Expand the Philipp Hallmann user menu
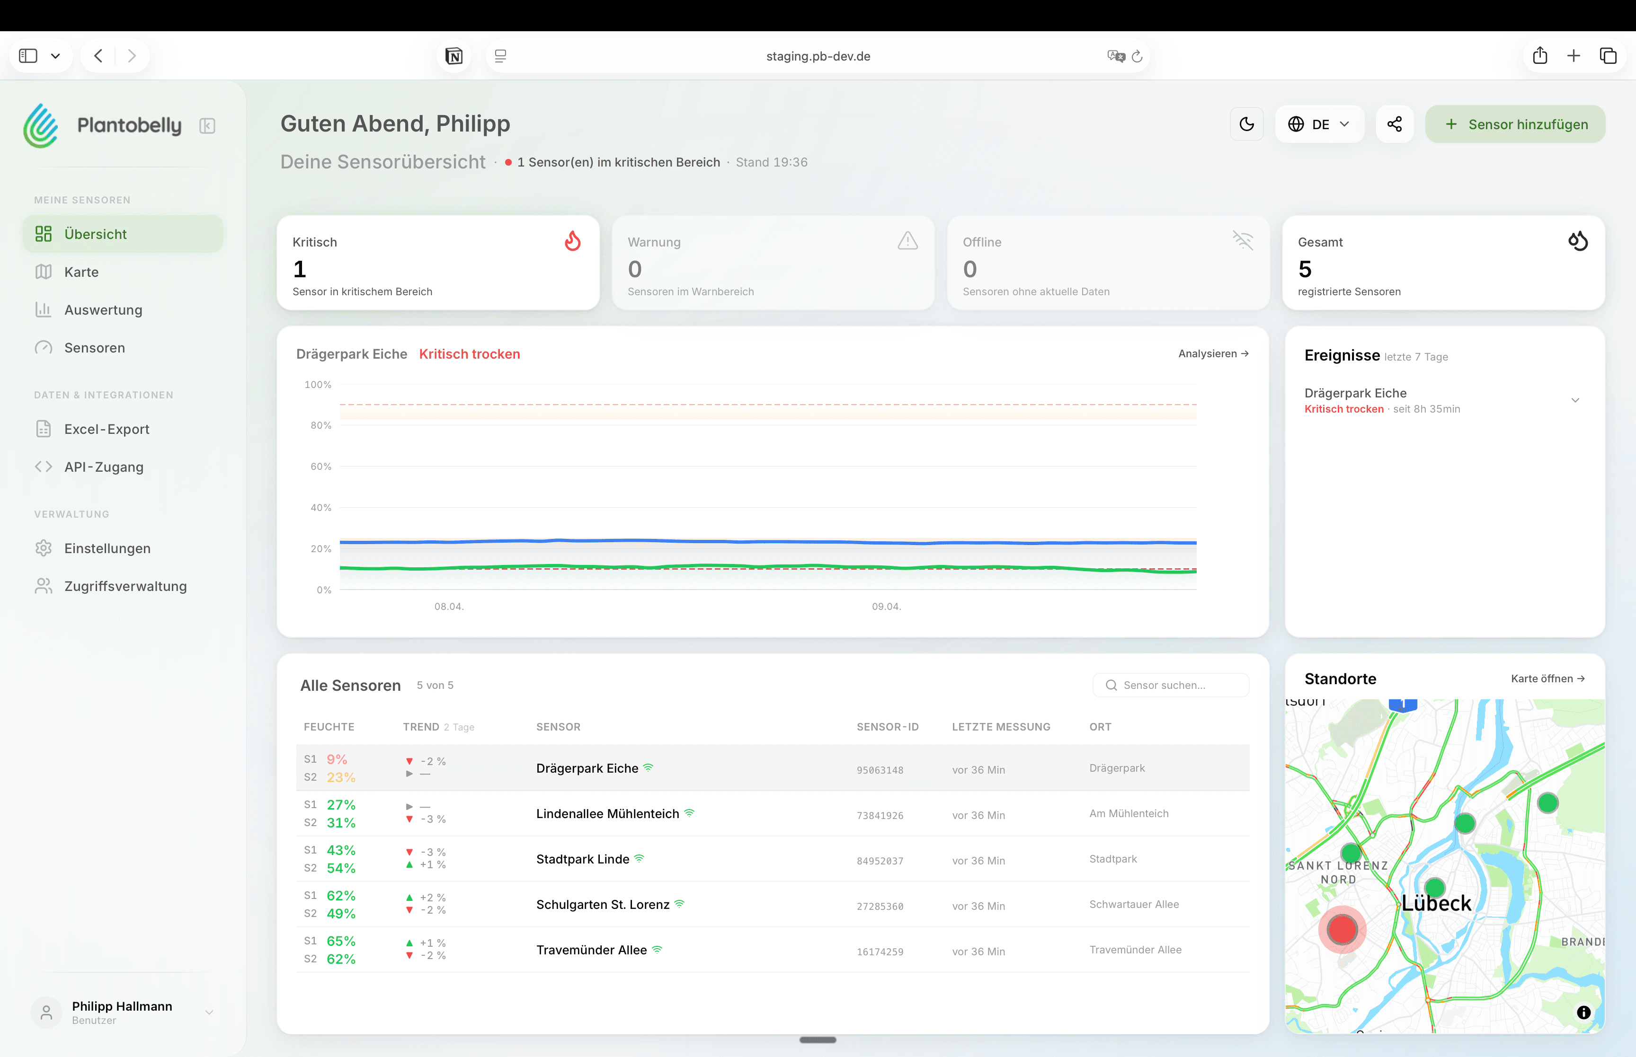 [x=209, y=1013]
